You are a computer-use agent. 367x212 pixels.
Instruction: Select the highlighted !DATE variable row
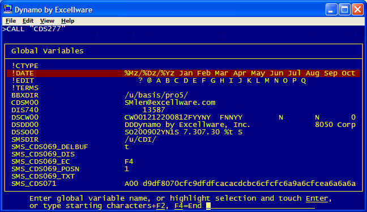[x=183, y=73]
